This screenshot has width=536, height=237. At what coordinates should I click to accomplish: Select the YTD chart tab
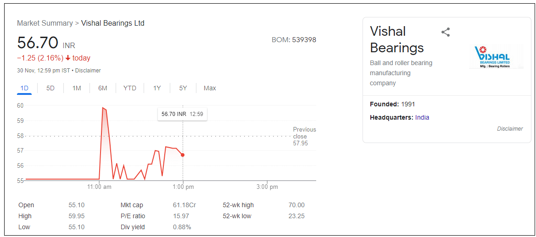(130, 88)
